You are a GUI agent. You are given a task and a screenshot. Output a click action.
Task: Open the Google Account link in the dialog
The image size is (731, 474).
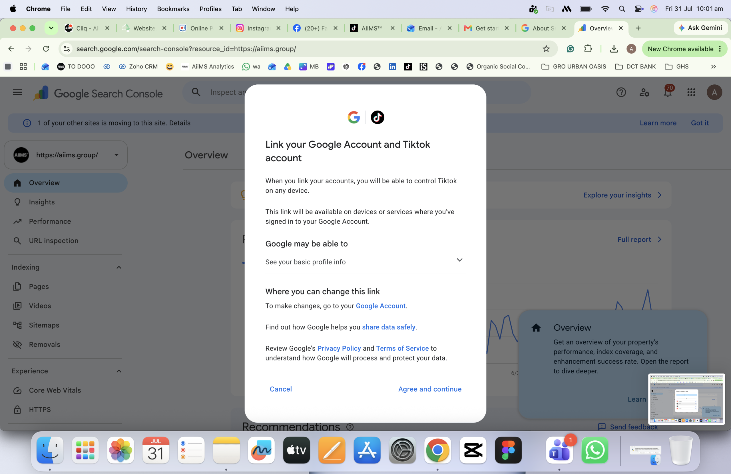click(381, 306)
